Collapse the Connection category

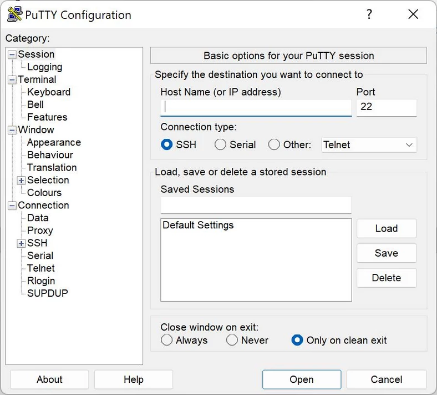pos(12,206)
